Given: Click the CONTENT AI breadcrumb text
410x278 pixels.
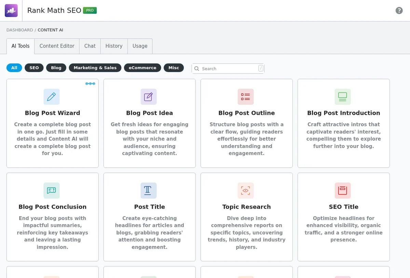Looking at the screenshot, I should click(x=51, y=30).
